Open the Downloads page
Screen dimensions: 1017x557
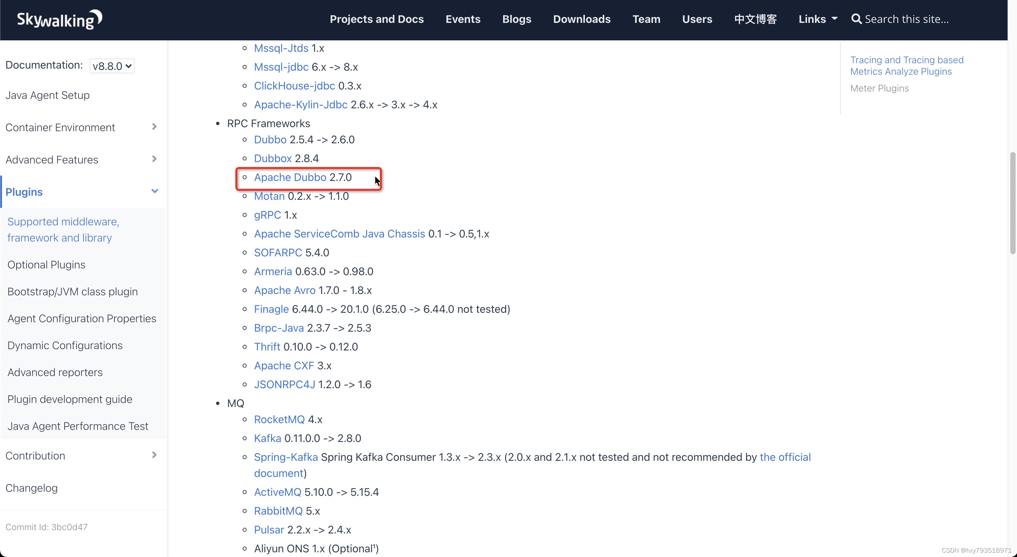click(582, 19)
